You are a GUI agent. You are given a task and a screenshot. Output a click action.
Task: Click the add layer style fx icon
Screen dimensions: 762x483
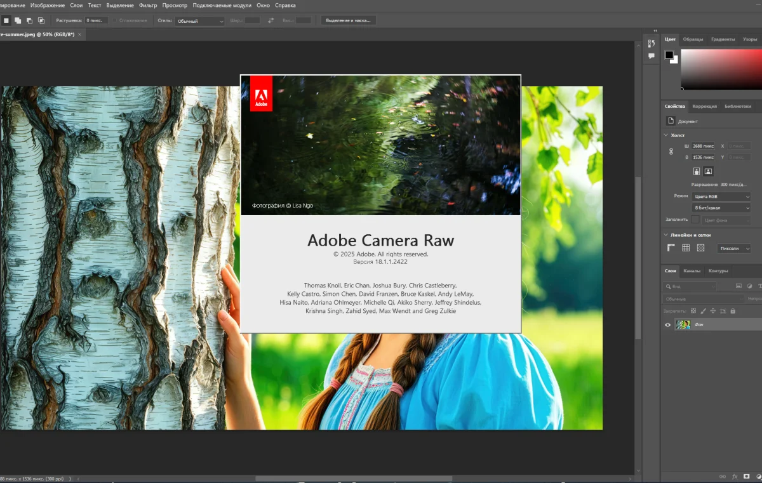[735, 476]
